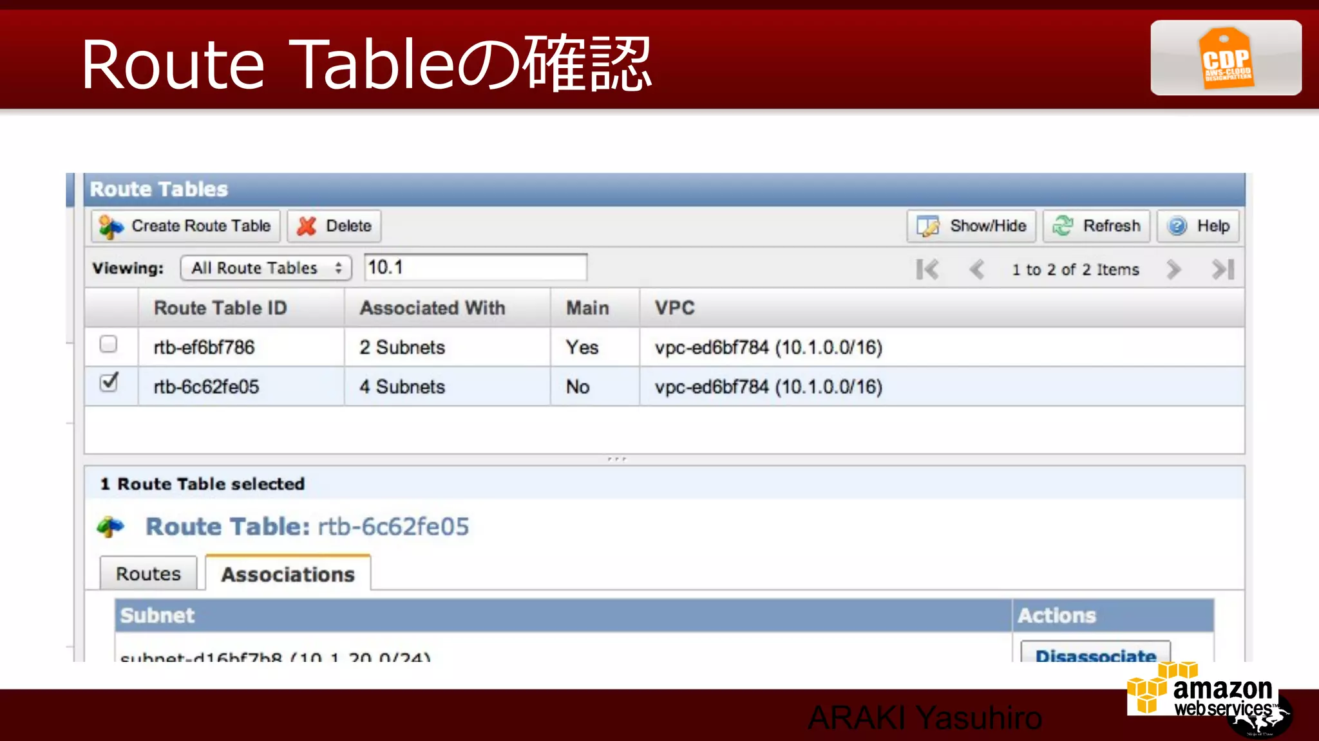1319x741 pixels.
Task: Click the Yes value in Main column
Action: point(582,347)
